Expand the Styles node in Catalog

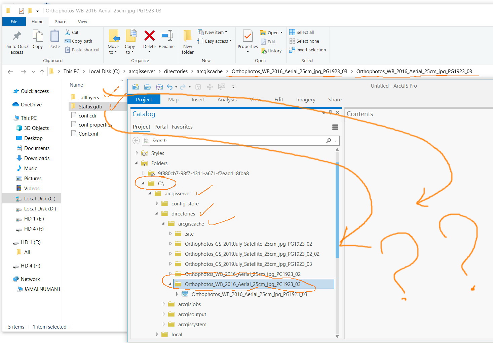click(x=137, y=153)
